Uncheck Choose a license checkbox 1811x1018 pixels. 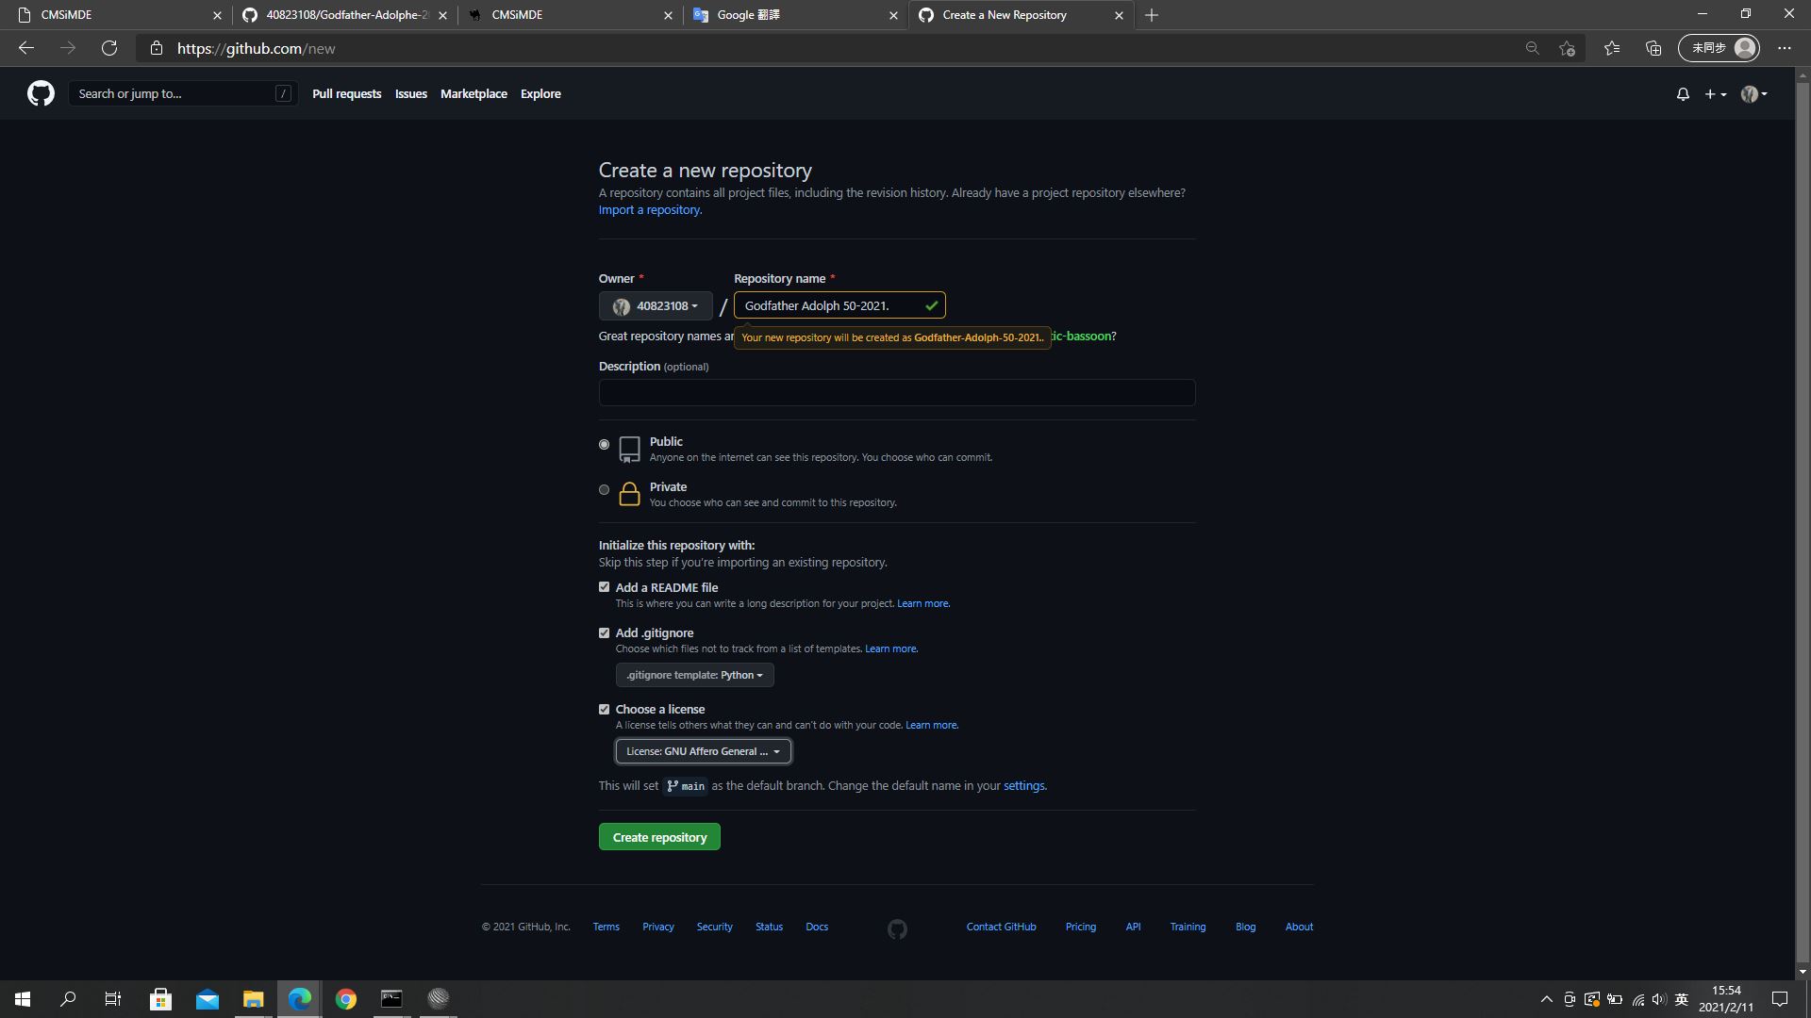pyautogui.click(x=604, y=709)
